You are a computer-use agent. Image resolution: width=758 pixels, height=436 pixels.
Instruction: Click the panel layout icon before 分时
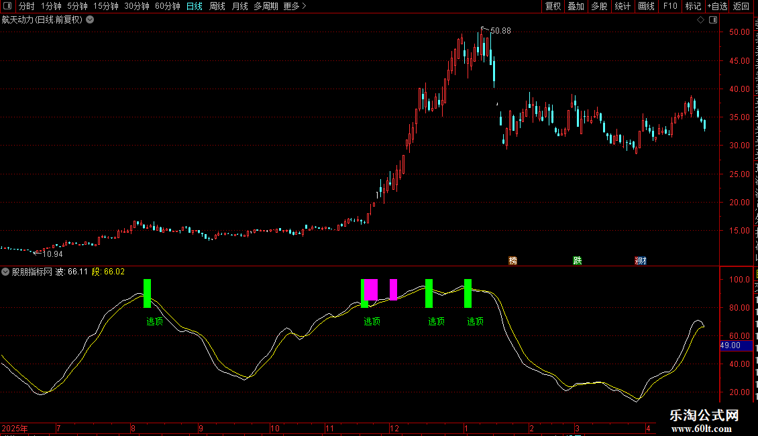point(7,6)
